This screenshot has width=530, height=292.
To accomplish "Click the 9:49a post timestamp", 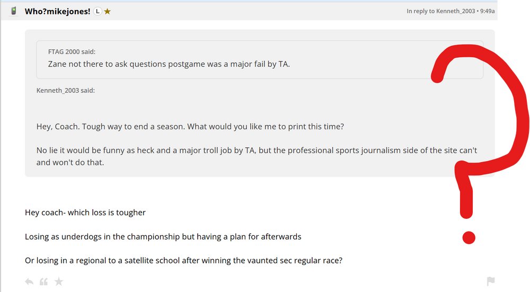I will click(487, 11).
